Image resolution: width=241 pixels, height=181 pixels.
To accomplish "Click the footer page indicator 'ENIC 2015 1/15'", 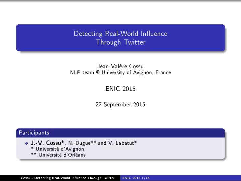I will point(136,178).
